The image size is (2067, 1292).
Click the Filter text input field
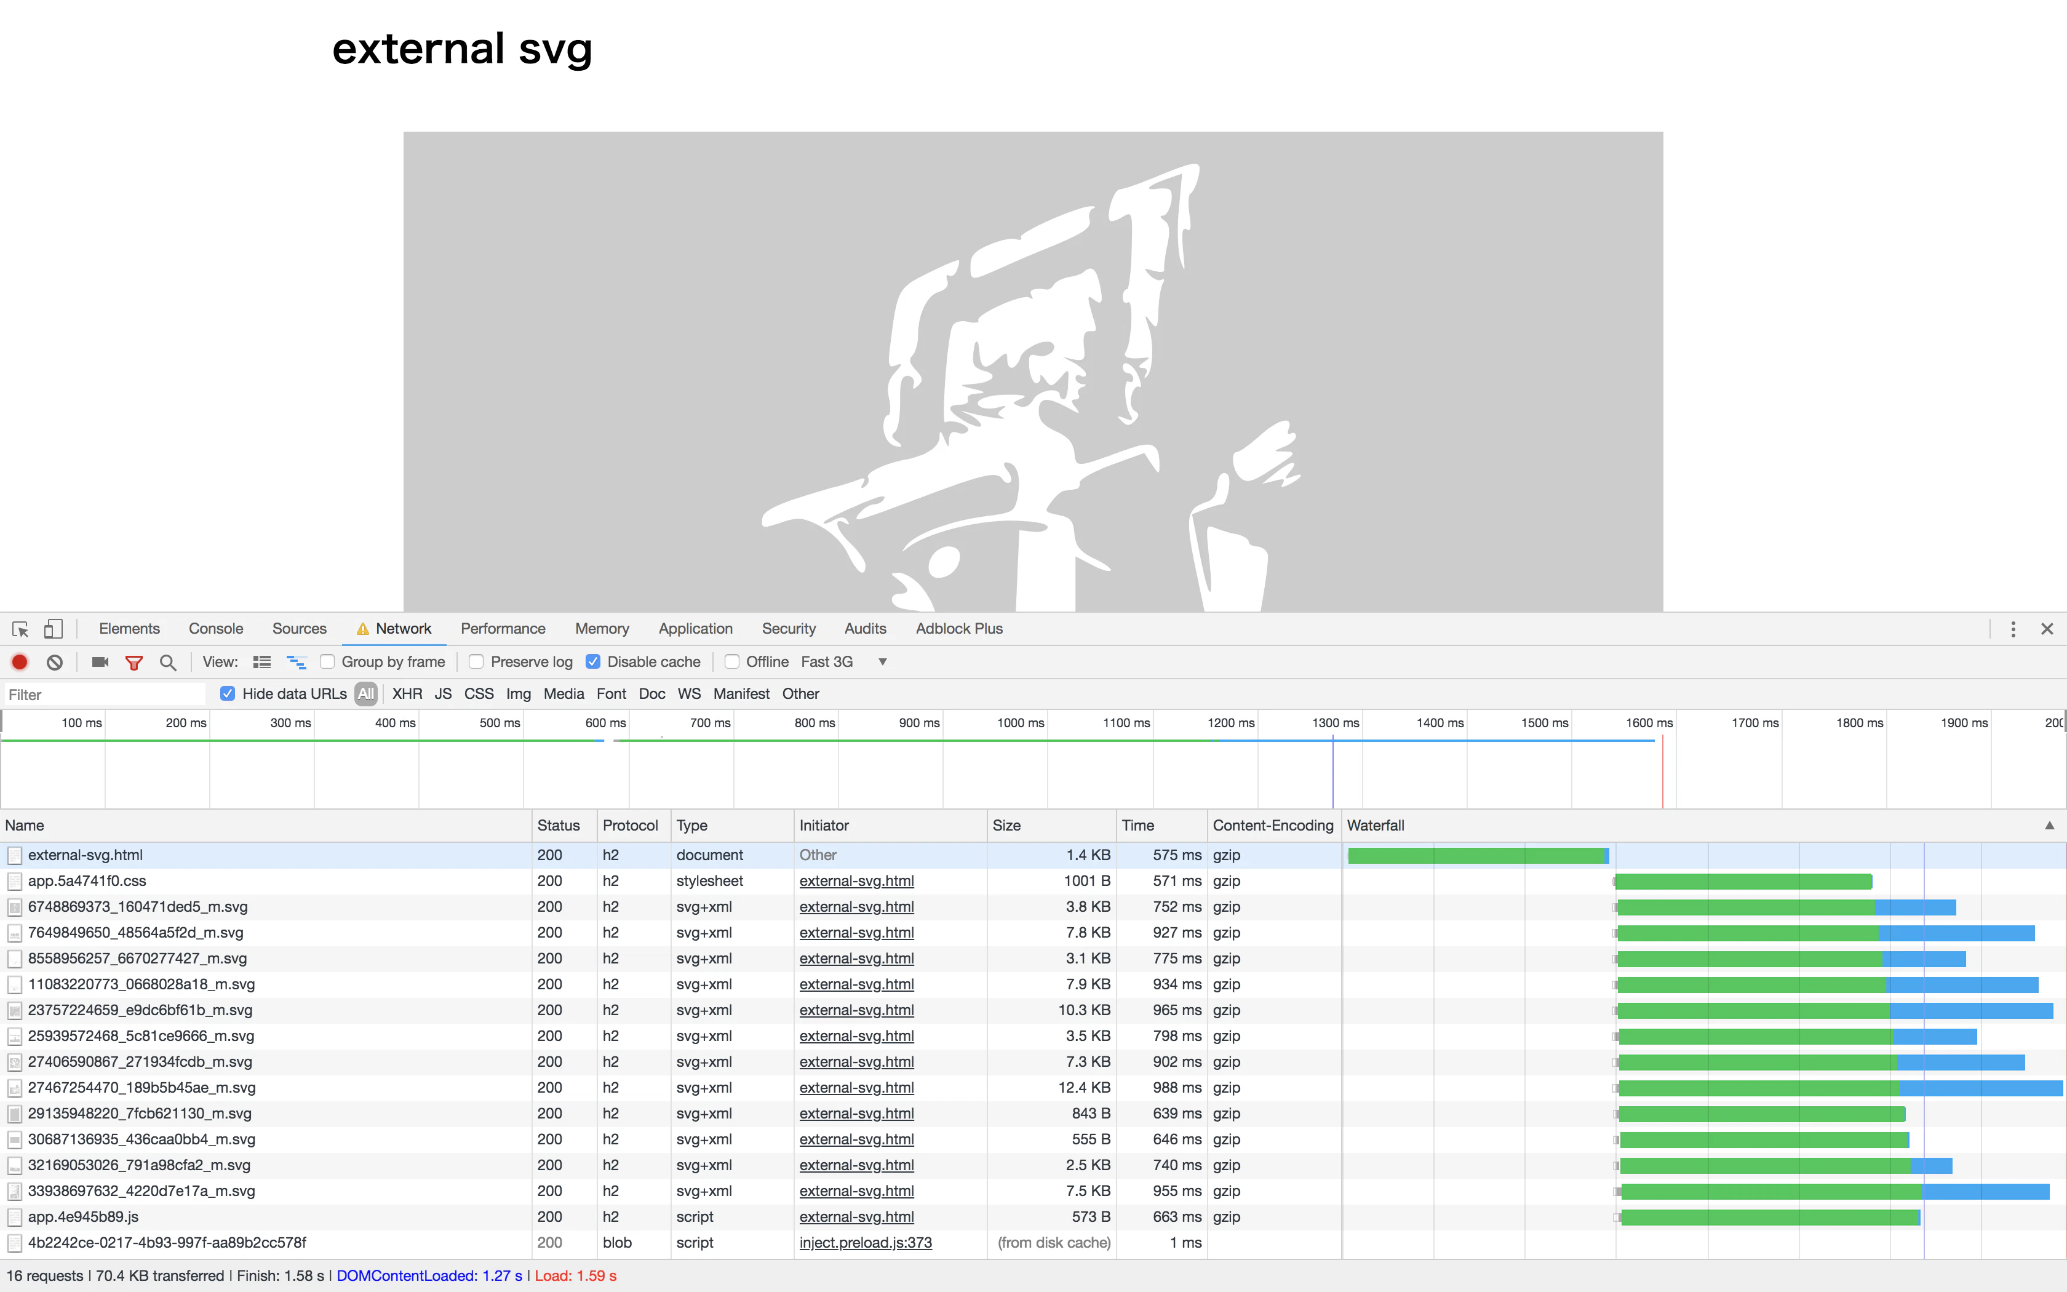pyautogui.click(x=105, y=695)
